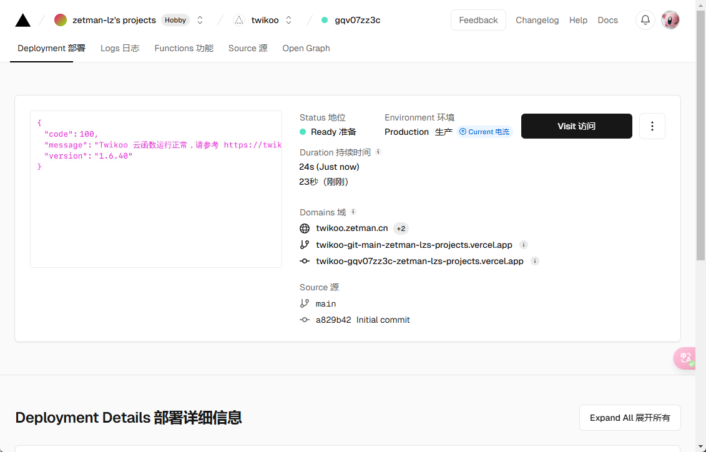Click the globe icon beside twikoo.zetman.cn
Image resolution: width=706 pixels, height=452 pixels.
pos(305,228)
